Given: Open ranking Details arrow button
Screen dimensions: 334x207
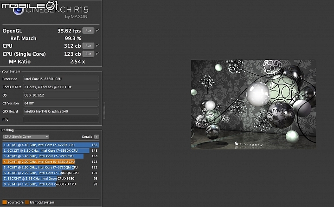Looking at the screenshot, I should [96, 137].
